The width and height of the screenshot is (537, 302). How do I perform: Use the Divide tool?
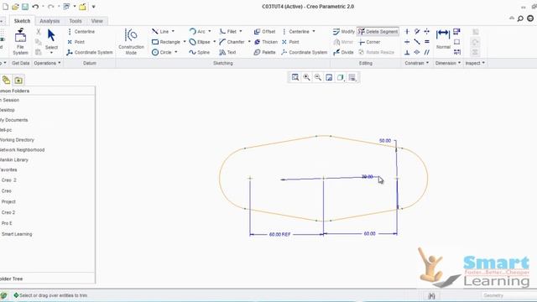(343, 52)
